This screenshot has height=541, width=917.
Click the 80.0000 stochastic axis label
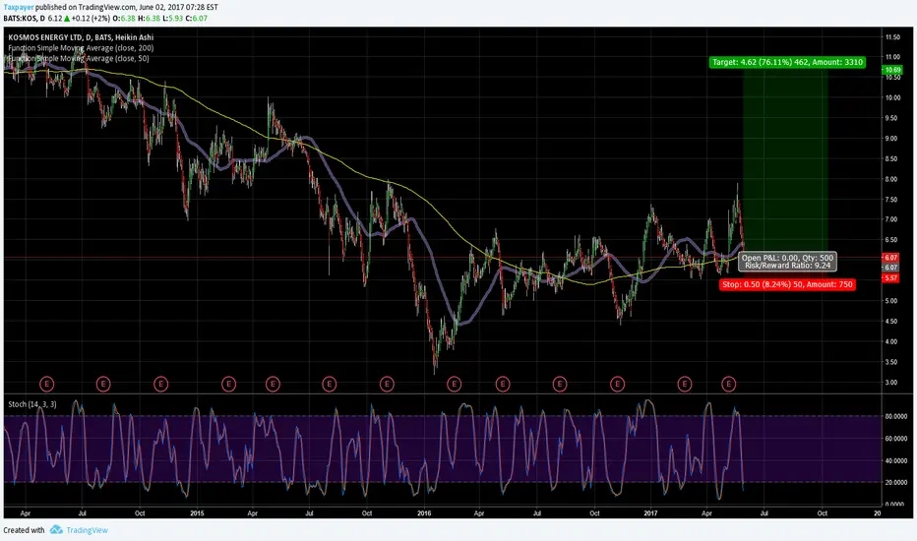895,416
